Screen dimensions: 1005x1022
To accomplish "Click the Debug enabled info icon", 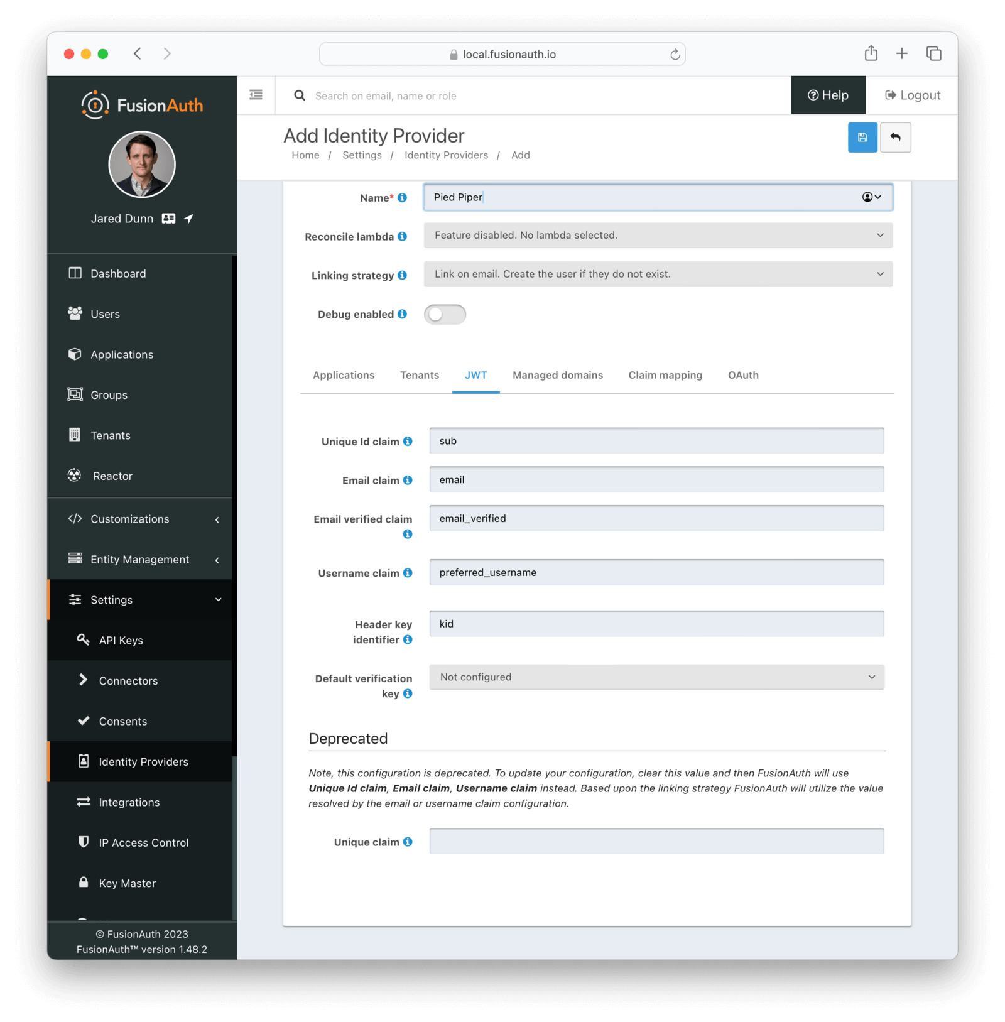I will click(x=402, y=314).
